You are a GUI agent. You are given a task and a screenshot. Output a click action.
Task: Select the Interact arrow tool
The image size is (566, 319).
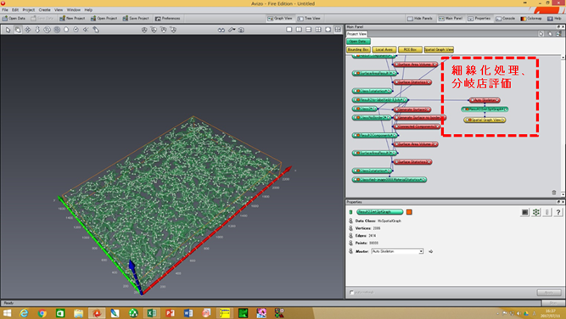8,30
